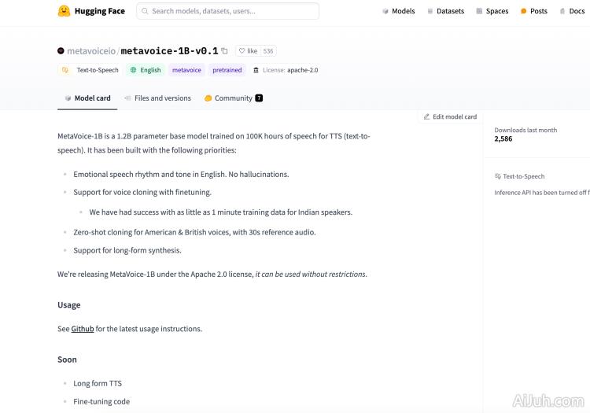The height and width of the screenshot is (413, 590).
Task: Open Posts from top navigation
Action: [x=534, y=11]
